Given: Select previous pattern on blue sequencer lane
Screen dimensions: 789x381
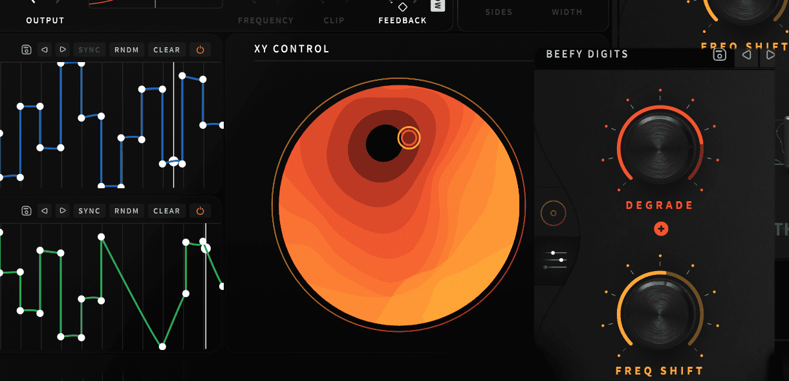Looking at the screenshot, I should (45, 50).
